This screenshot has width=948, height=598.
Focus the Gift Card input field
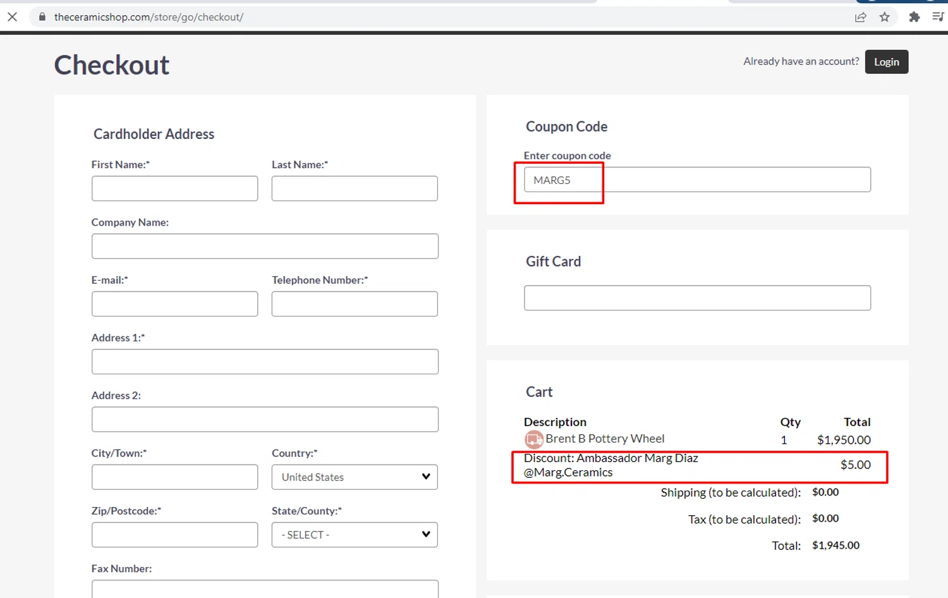[697, 298]
